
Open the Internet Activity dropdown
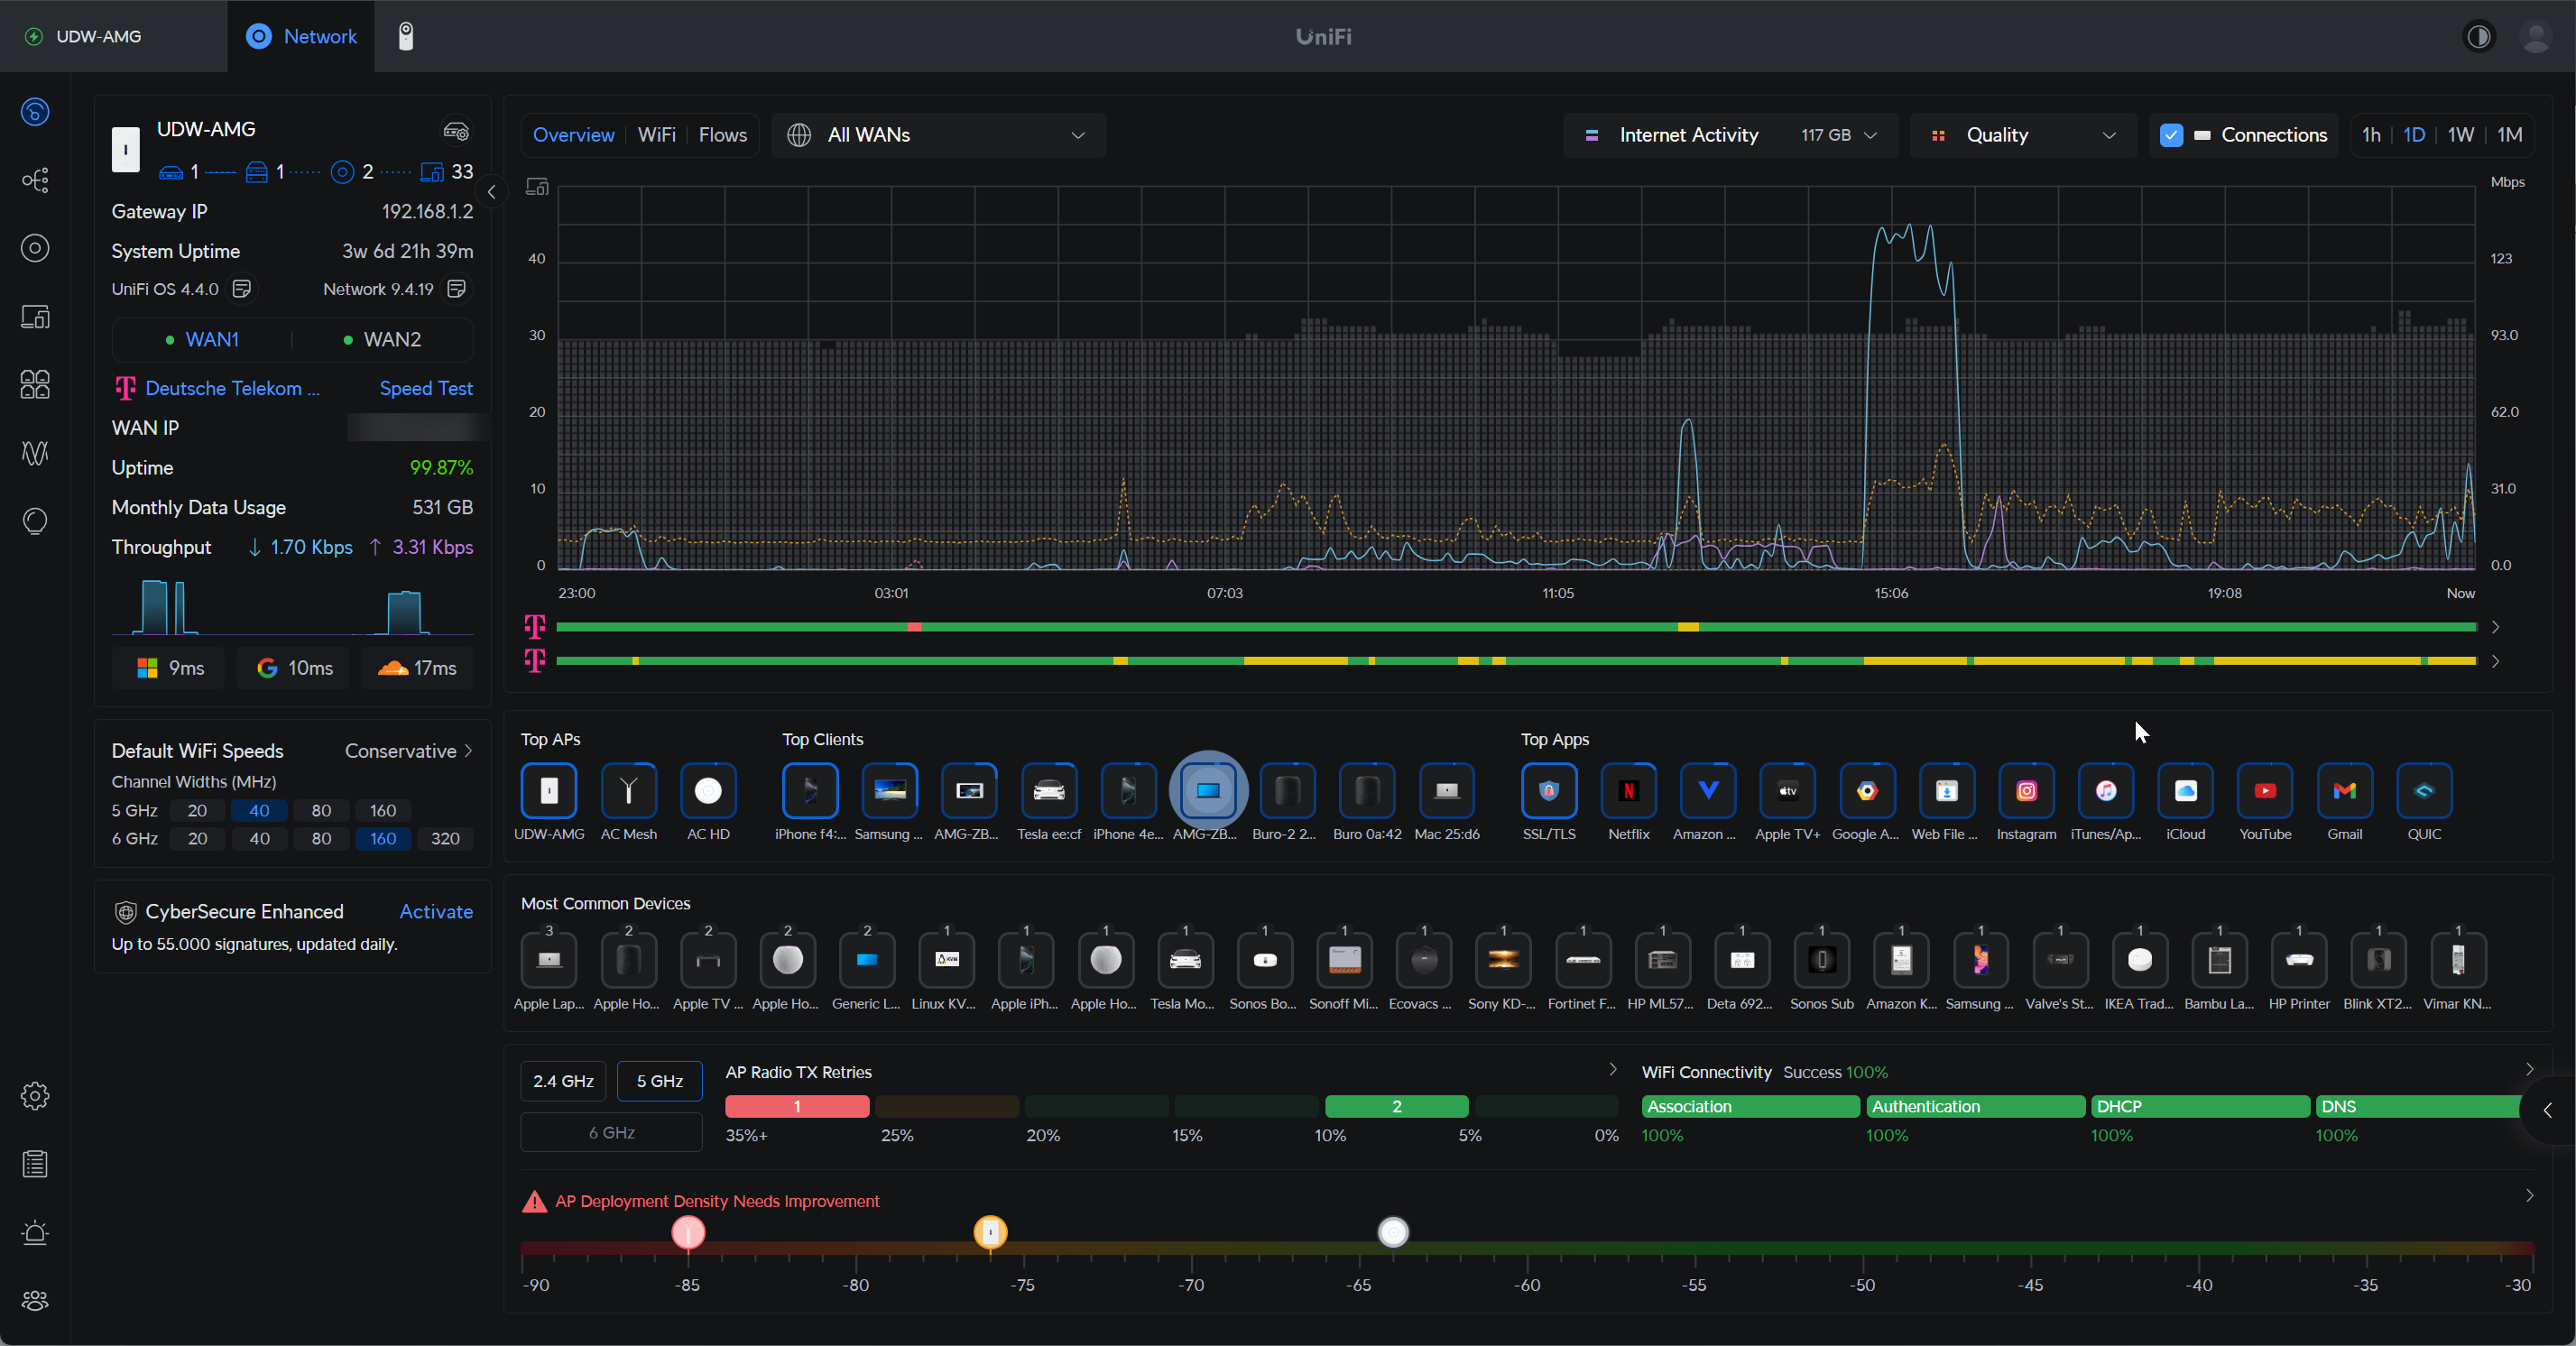[x=1730, y=135]
